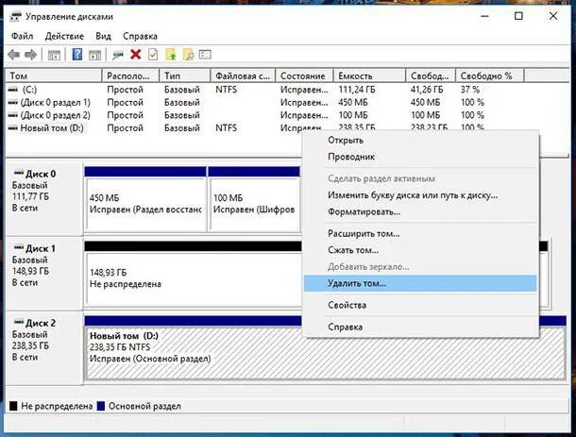Image resolution: width=576 pixels, height=437 pixels.
Task: Select the Диск 1 disk label panel
Action: (x=44, y=274)
